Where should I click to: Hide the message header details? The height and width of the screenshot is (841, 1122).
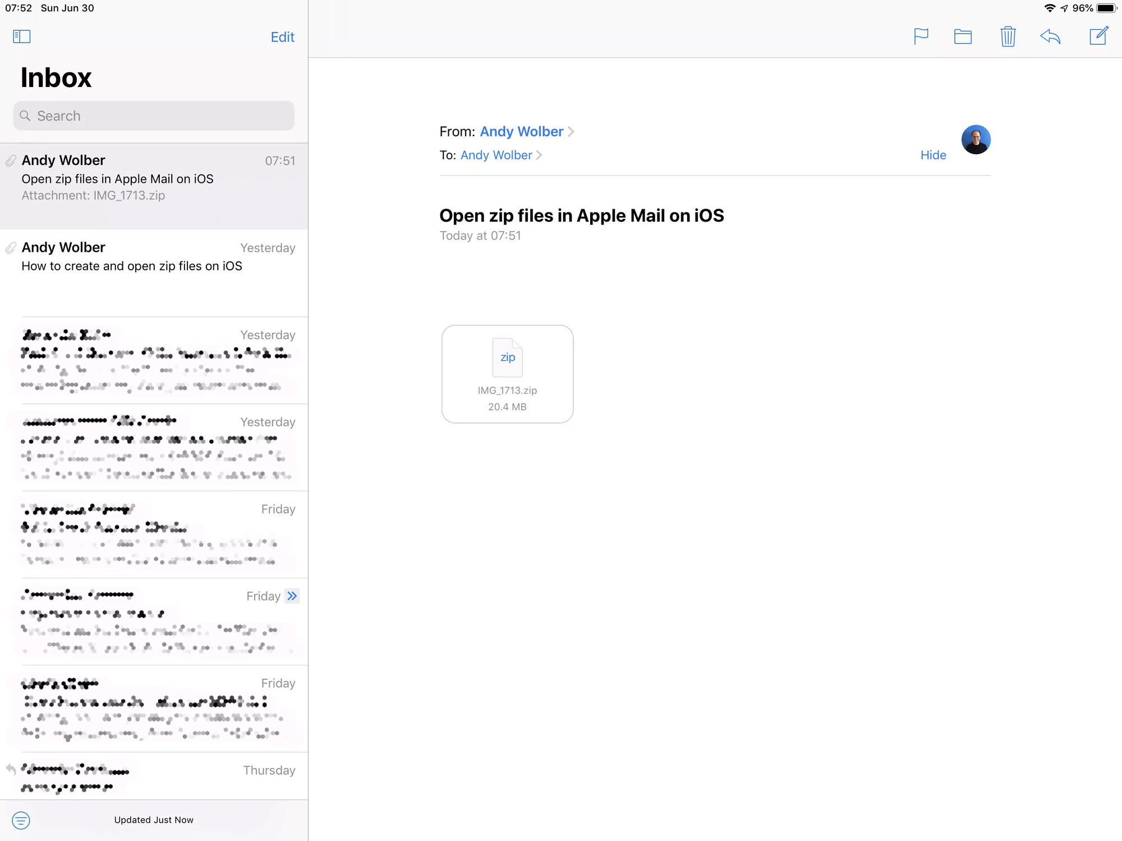pos(933,155)
